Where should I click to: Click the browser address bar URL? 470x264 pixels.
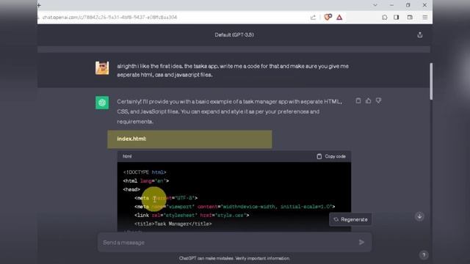[x=109, y=18]
